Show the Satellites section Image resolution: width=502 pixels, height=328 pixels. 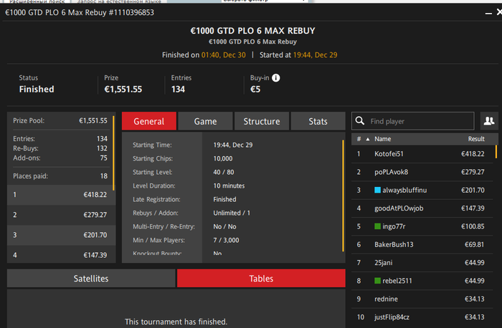click(91, 278)
